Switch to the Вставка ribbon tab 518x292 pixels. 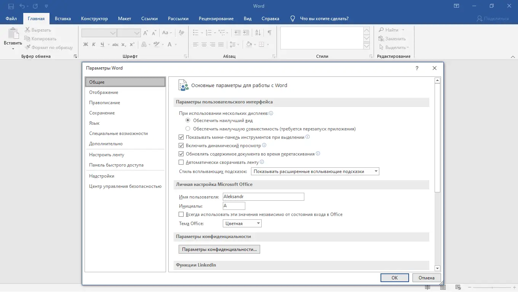coord(63,18)
